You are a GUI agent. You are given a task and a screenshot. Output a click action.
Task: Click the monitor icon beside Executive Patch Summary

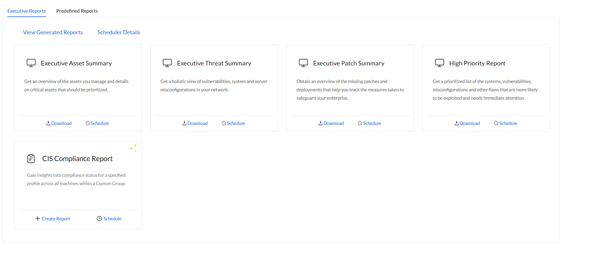(303, 63)
